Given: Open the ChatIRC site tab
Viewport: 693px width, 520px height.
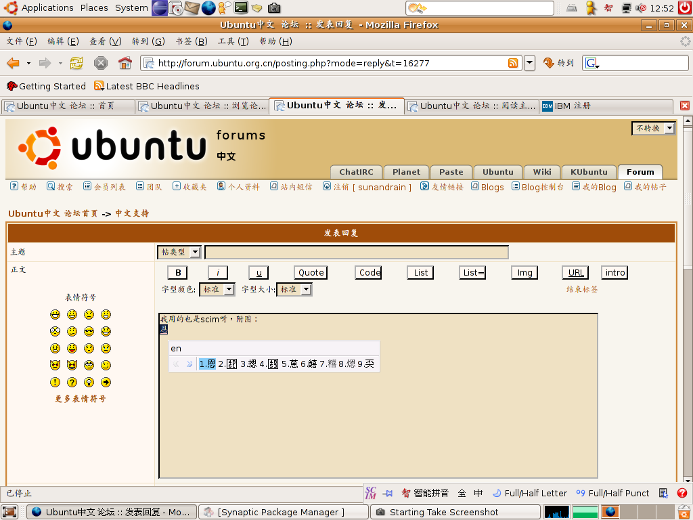Looking at the screenshot, I should click(356, 171).
